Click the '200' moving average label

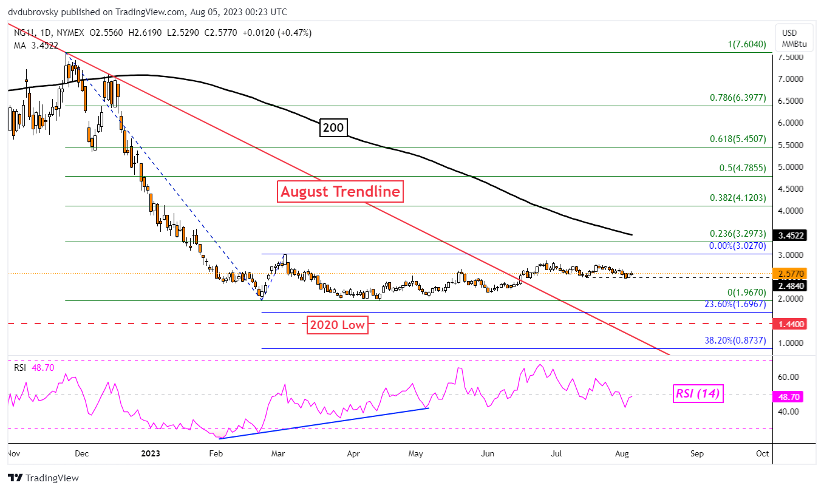tap(333, 128)
